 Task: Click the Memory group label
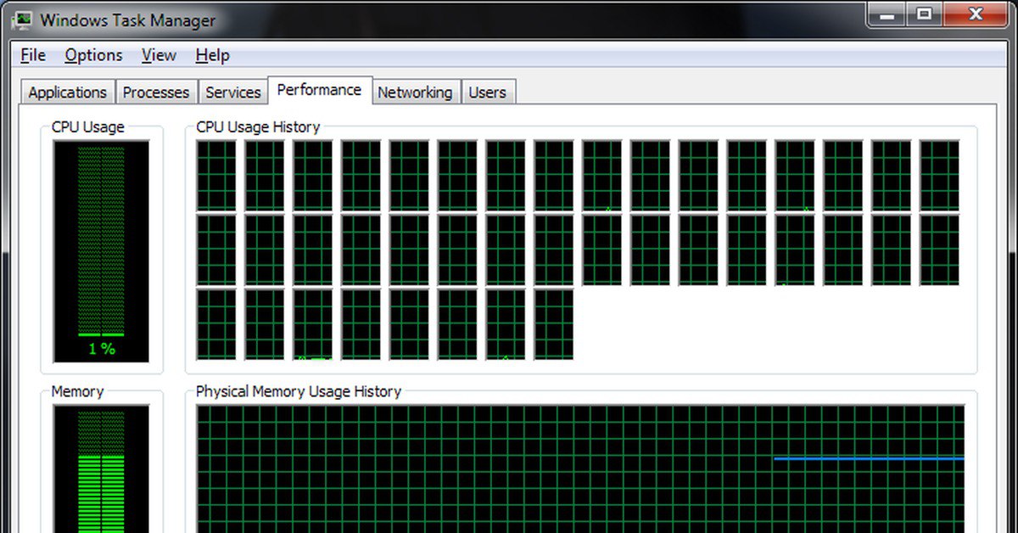[77, 392]
